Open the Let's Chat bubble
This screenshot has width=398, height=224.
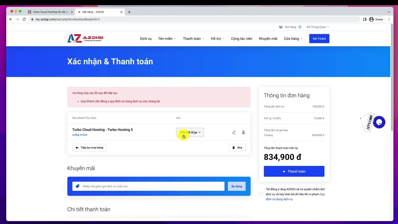point(379,122)
